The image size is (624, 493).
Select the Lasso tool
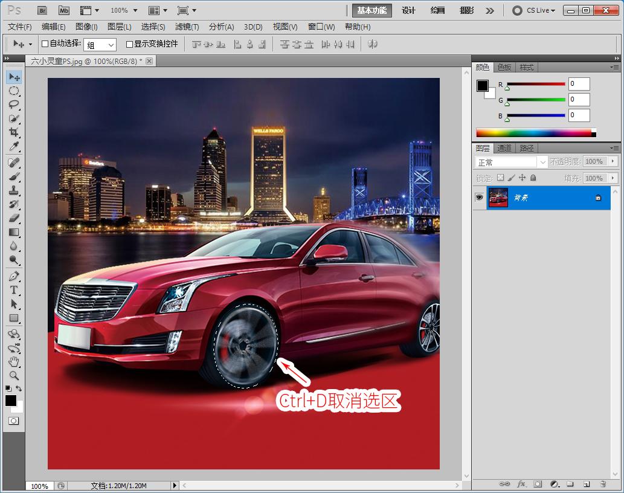point(14,105)
